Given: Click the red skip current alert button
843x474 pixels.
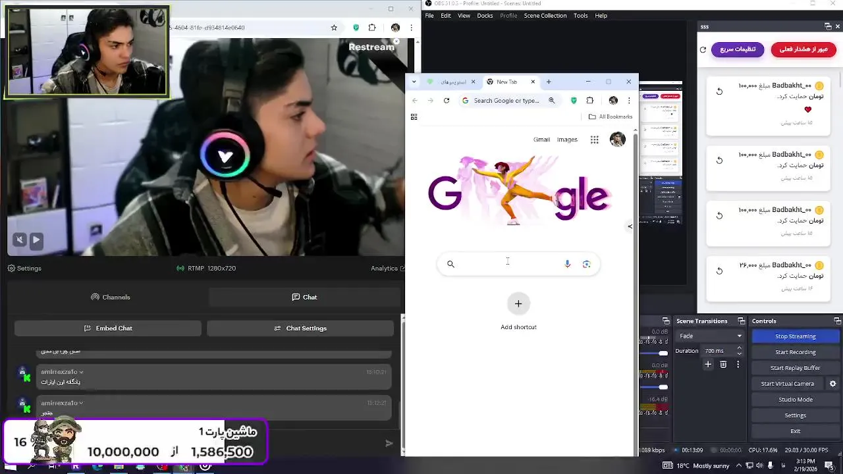Looking at the screenshot, I should [x=803, y=49].
